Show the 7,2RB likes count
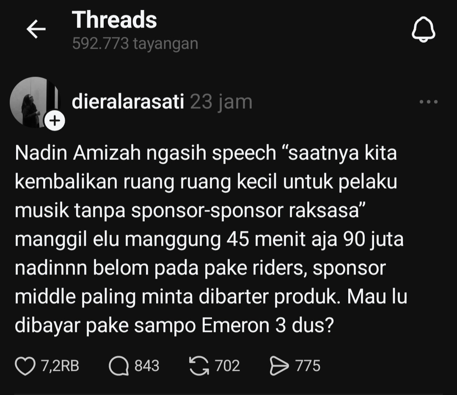Screen dimensions: 457x395 pos(60,366)
